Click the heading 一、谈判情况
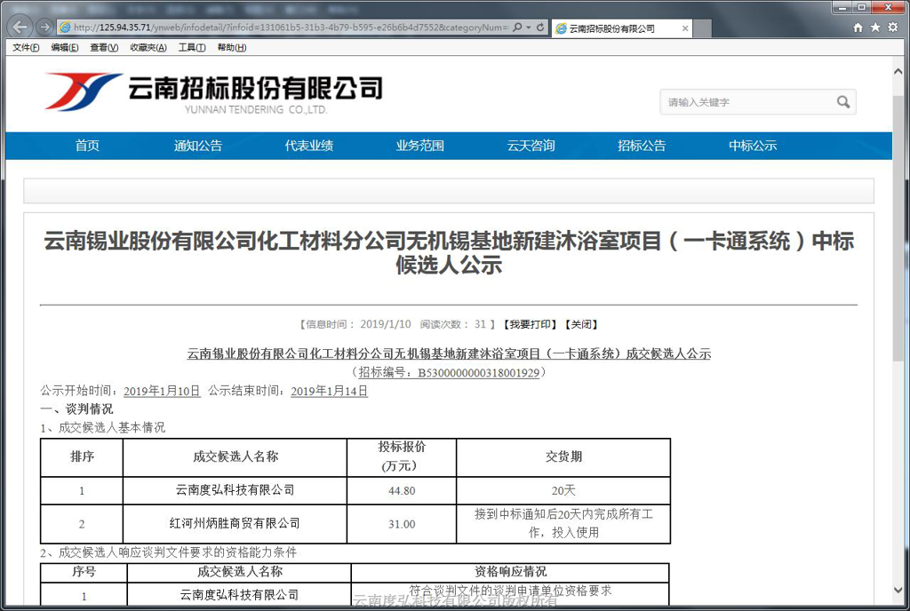The width and height of the screenshot is (910, 611). [76, 409]
